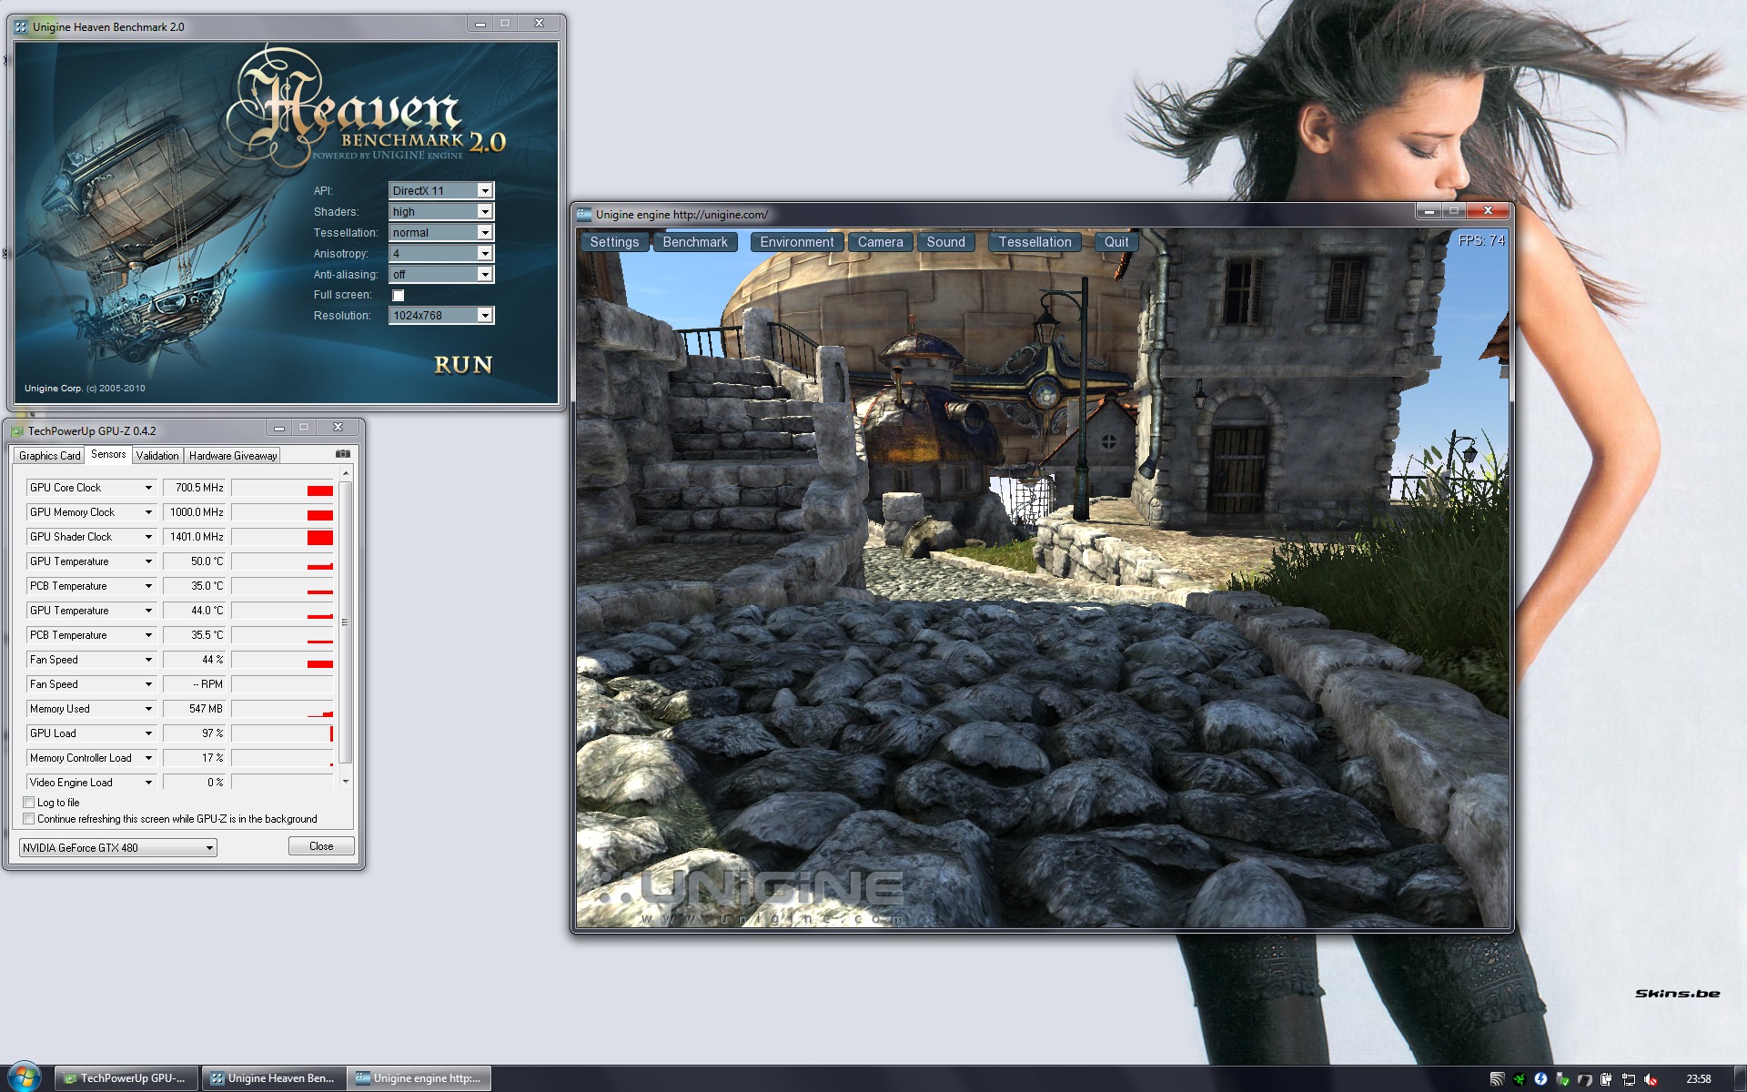Viewport: 1747px width, 1092px height.
Task: Click the GPU-Z sensor list scrollbar up arrow
Action: click(x=346, y=474)
